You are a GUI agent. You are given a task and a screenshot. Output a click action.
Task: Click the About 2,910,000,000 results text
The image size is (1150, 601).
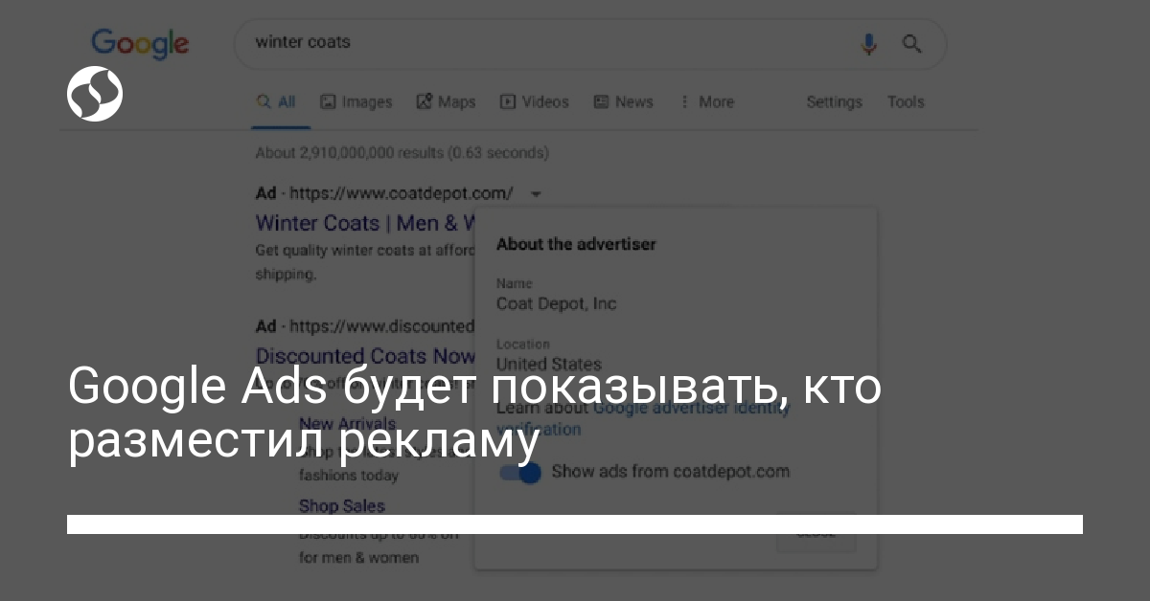point(402,153)
